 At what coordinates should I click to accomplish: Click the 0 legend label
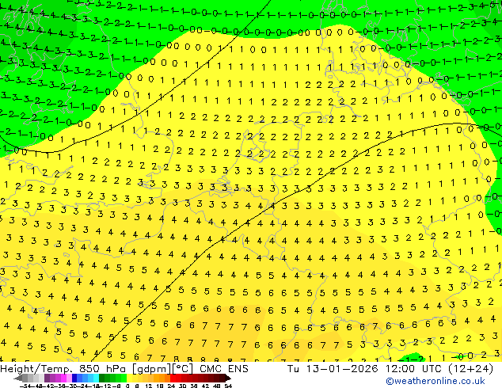[x=127, y=386]
